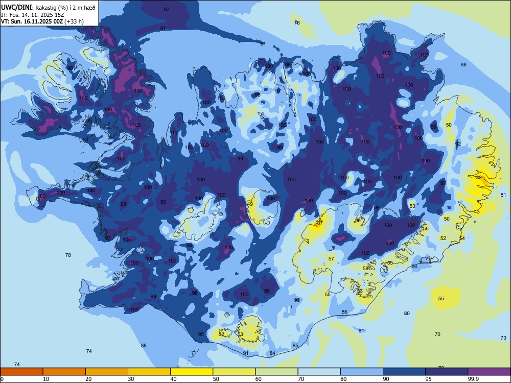Click the map humidity value '49'
511x383 pixels.
250,204
